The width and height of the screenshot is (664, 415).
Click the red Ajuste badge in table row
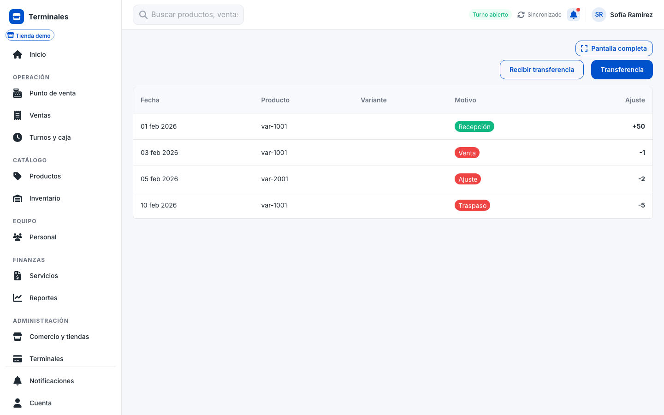tap(468, 179)
